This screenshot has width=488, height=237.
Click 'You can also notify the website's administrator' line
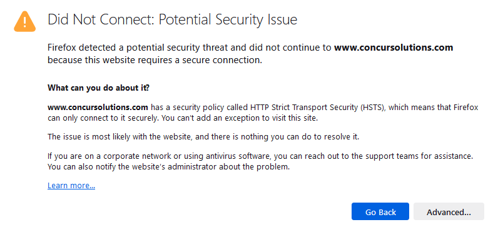click(x=169, y=167)
